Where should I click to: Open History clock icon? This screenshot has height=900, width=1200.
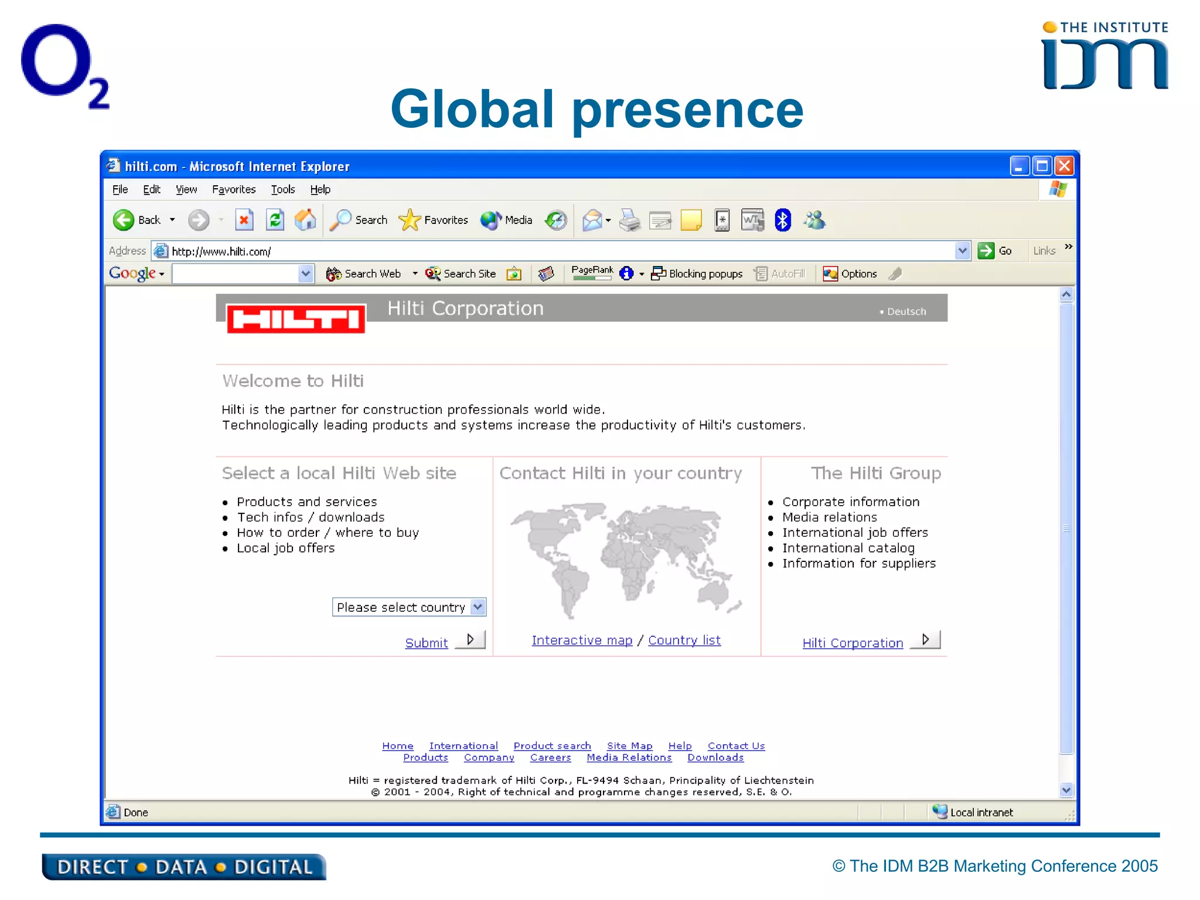(555, 220)
